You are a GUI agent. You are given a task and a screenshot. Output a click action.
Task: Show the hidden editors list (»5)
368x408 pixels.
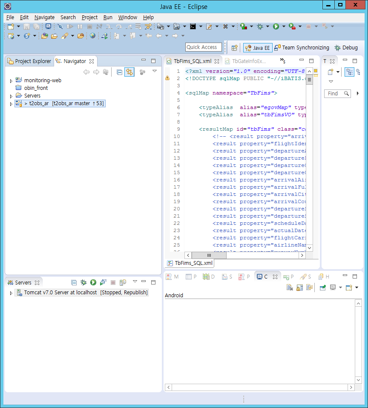[283, 60]
